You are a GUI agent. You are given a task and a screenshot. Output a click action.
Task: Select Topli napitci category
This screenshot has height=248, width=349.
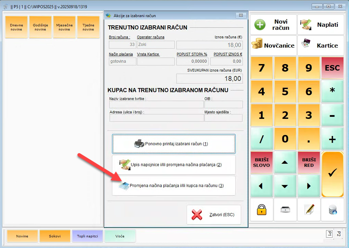[x=87, y=236]
